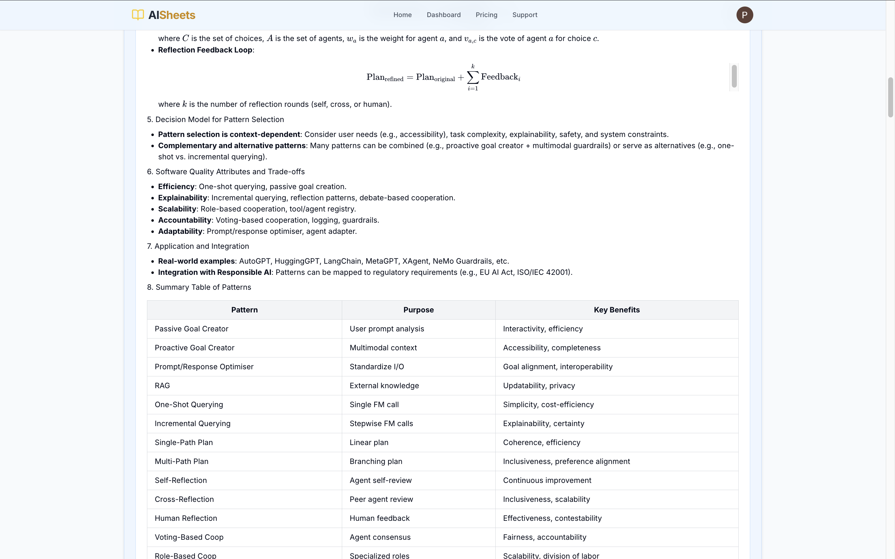Image resolution: width=895 pixels, height=559 pixels.
Task: Click the Updatability, privacy cell
Action: pos(617,386)
